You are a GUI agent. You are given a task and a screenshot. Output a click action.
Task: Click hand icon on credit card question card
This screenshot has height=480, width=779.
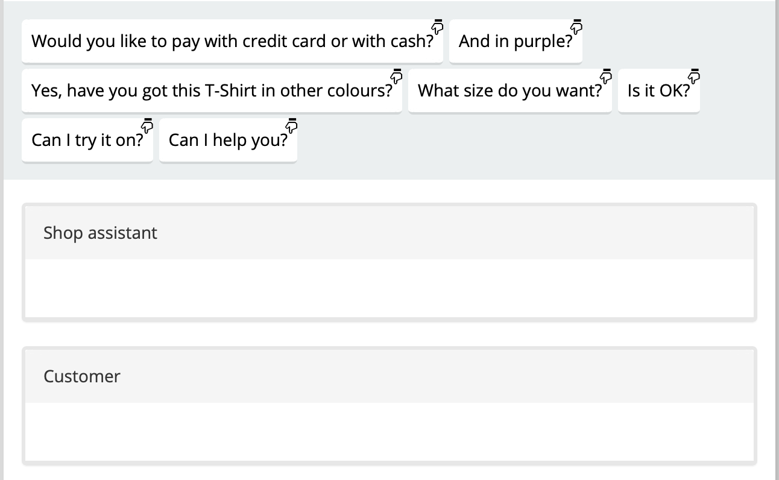(x=438, y=27)
